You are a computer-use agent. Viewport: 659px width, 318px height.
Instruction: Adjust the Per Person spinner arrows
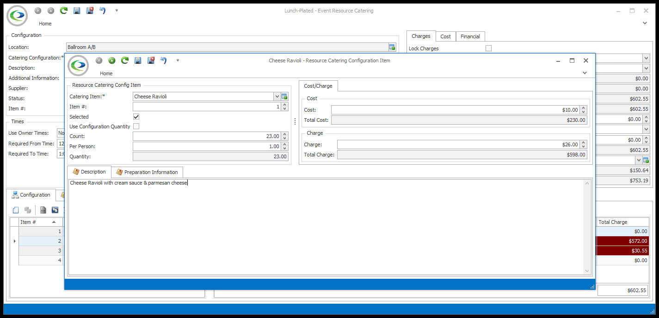(x=285, y=146)
